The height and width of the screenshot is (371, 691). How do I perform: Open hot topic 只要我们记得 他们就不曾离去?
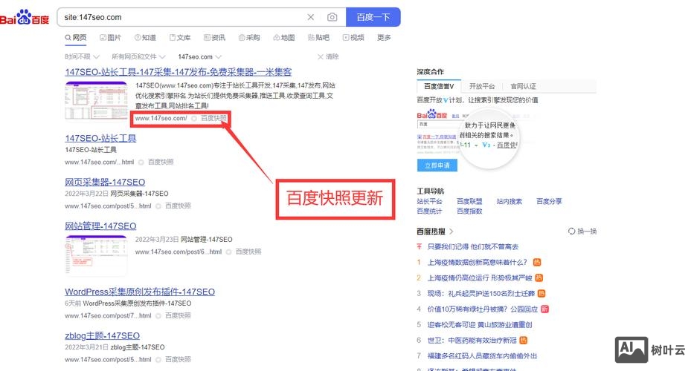tap(473, 247)
